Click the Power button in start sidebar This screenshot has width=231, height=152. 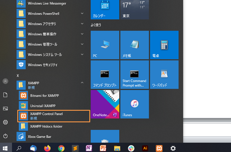(x=5, y=136)
